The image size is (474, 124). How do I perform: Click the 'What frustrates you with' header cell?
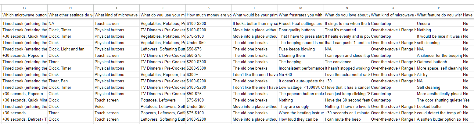tap(301, 15)
